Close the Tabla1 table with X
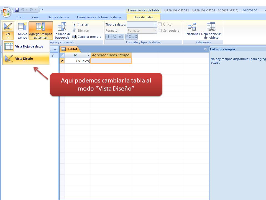Viewport: 266px width, 200px height. pos(205,49)
